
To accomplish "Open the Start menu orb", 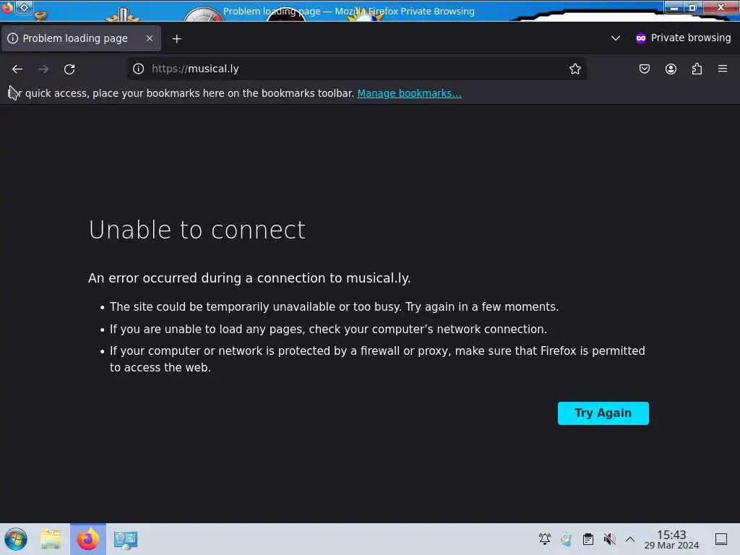I will pyautogui.click(x=16, y=539).
